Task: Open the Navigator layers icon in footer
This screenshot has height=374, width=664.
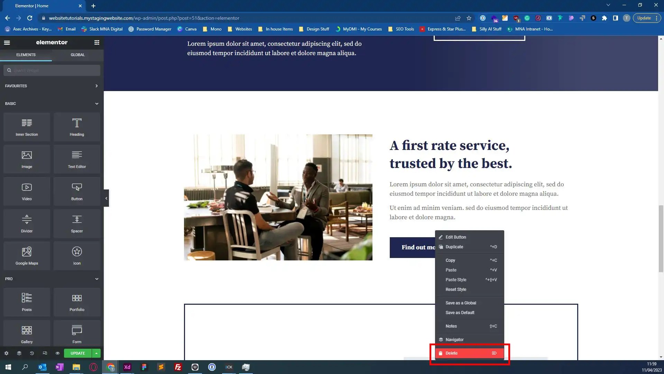Action: click(x=19, y=353)
